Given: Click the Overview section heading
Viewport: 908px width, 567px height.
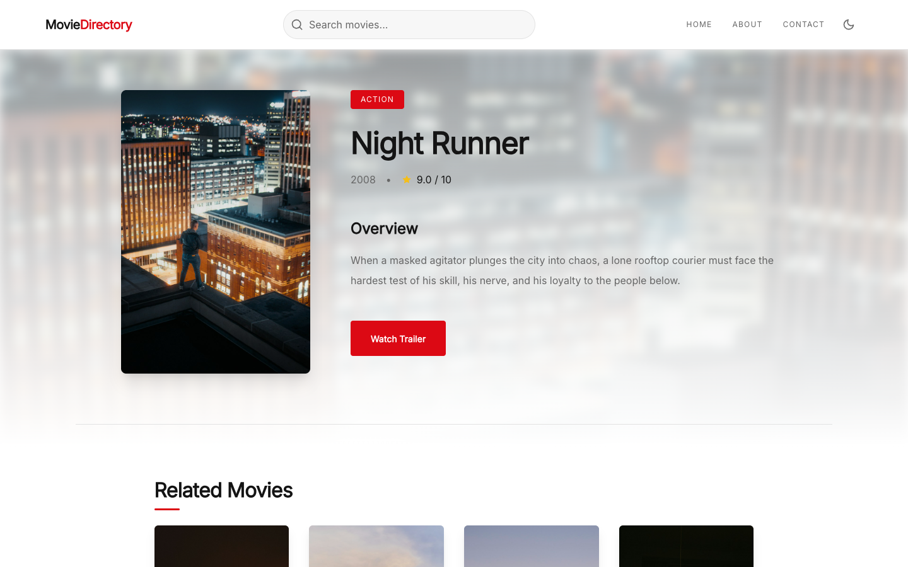Looking at the screenshot, I should pyautogui.click(x=384, y=228).
